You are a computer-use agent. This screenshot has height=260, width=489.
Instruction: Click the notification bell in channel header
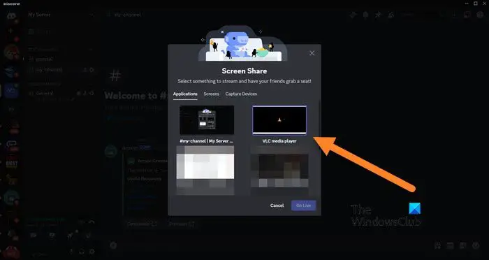pyautogui.click(x=365, y=15)
